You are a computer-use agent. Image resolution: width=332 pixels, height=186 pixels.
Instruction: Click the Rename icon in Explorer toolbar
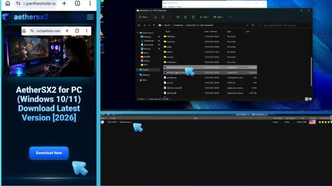(178, 17)
